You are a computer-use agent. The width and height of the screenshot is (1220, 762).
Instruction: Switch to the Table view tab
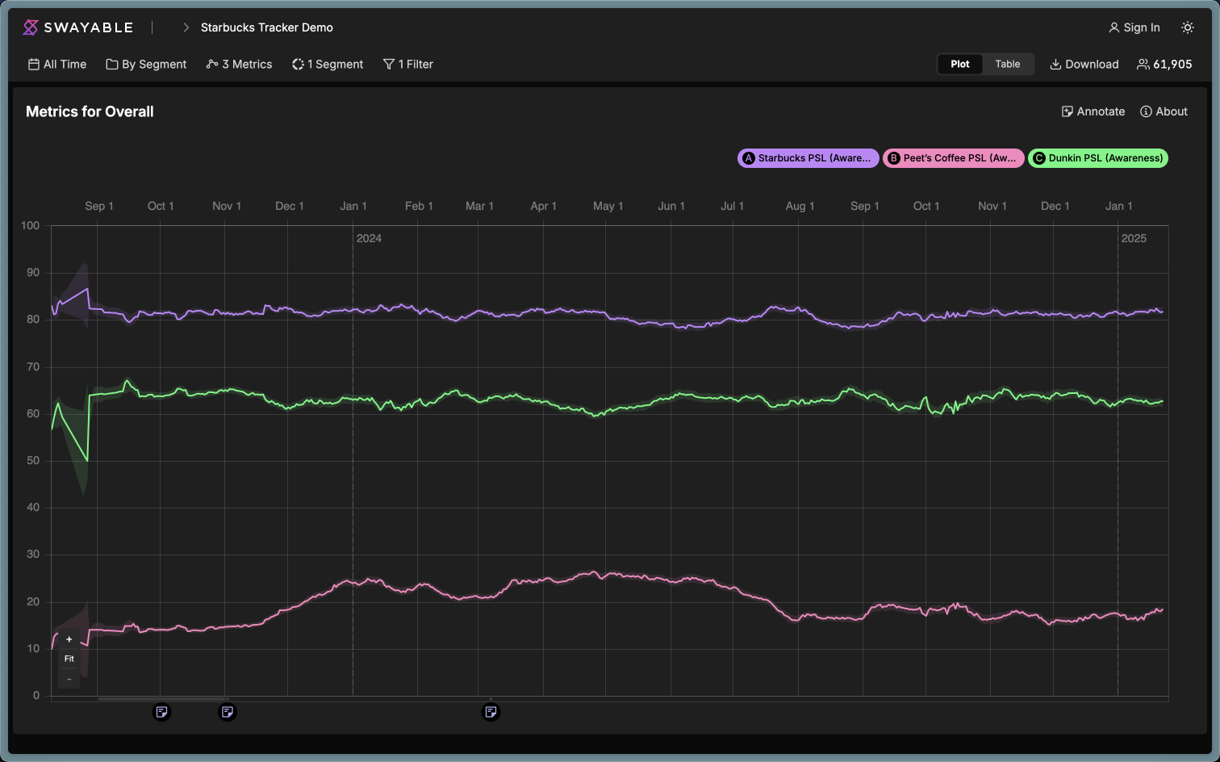pyautogui.click(x=1007, y=65)
